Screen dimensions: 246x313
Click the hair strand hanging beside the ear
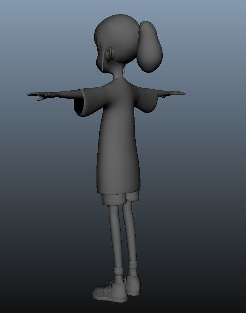pyautogui.click(x=103, y=65)
